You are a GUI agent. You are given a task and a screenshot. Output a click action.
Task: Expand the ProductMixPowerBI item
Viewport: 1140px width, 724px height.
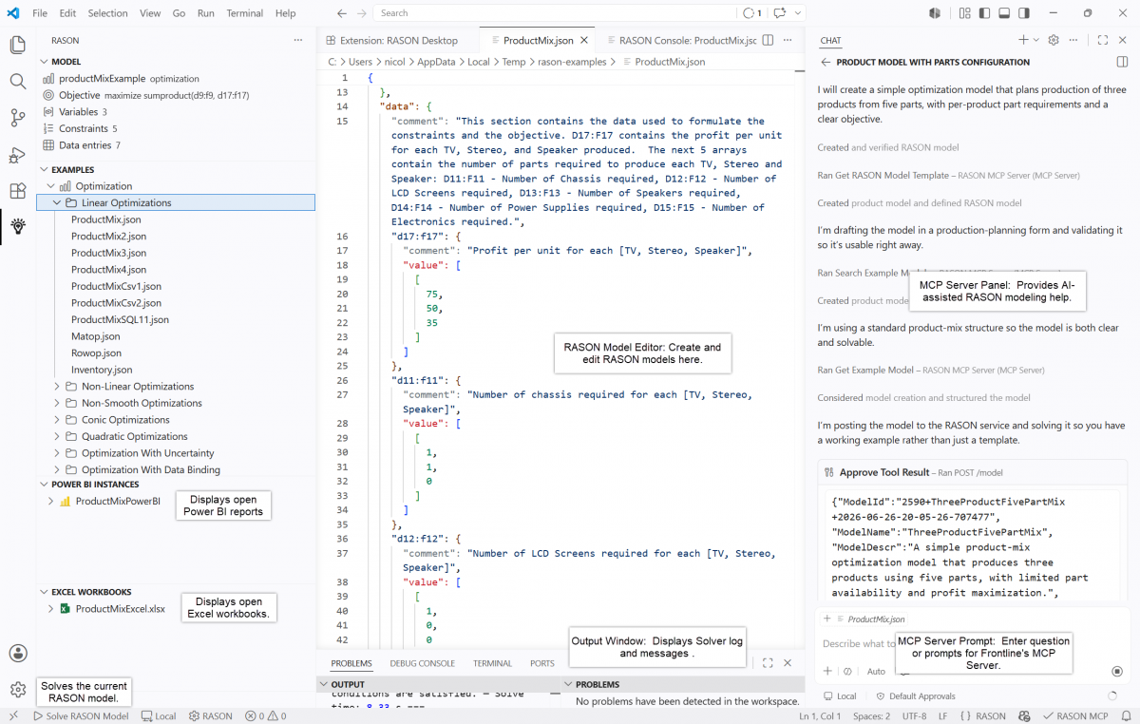click(x=50, y=501)
